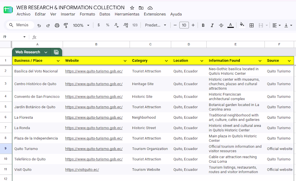Viewport: 296px width, 181px height.
Task: Click the table view calculator icon
Action: click(x=56, y=52)
